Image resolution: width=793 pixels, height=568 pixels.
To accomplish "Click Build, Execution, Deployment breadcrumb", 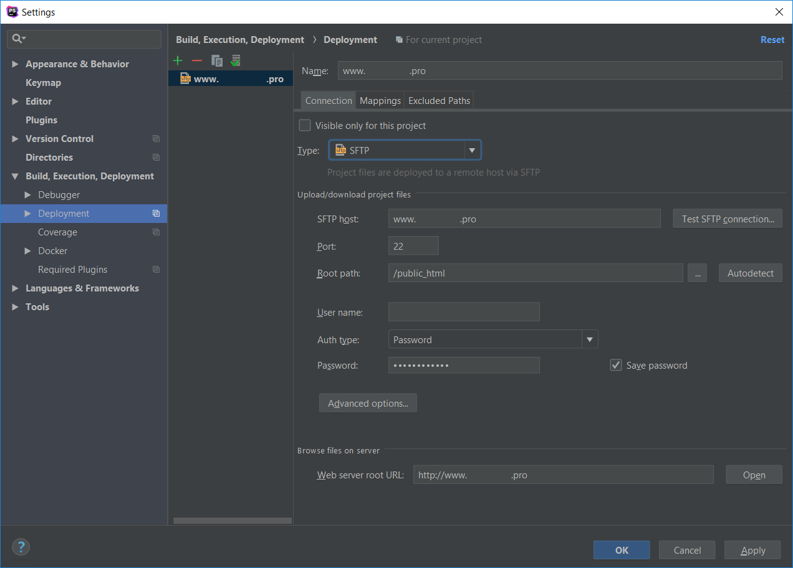I will 240,40.
